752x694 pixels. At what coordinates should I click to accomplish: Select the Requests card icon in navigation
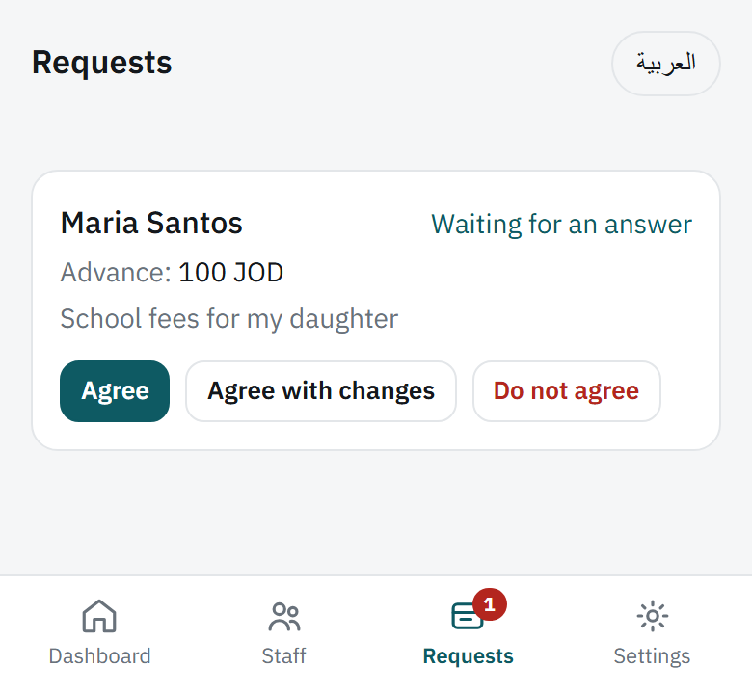[x=468, y=616]
